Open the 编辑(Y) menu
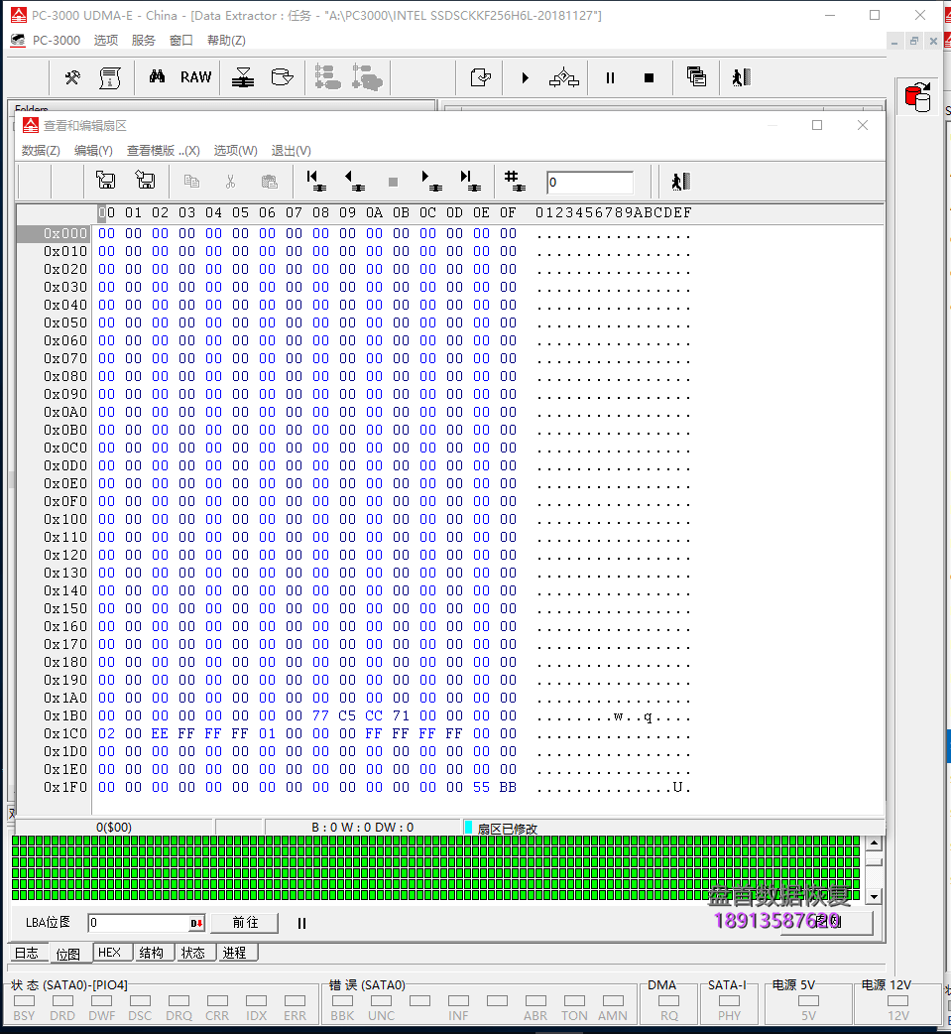 (x=93, y=151)
